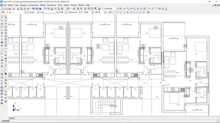220x123 pixels.
Task: Switch to the Model tab
Action: [x=11, y=118]
